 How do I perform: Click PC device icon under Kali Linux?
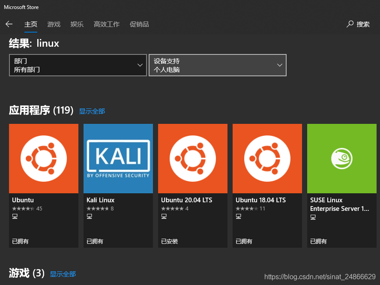(x=90, y=216)
